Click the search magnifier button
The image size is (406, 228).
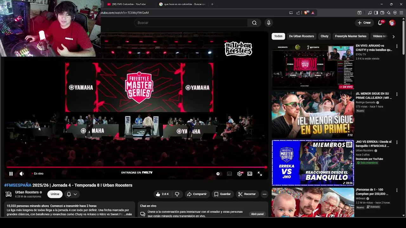254,23
